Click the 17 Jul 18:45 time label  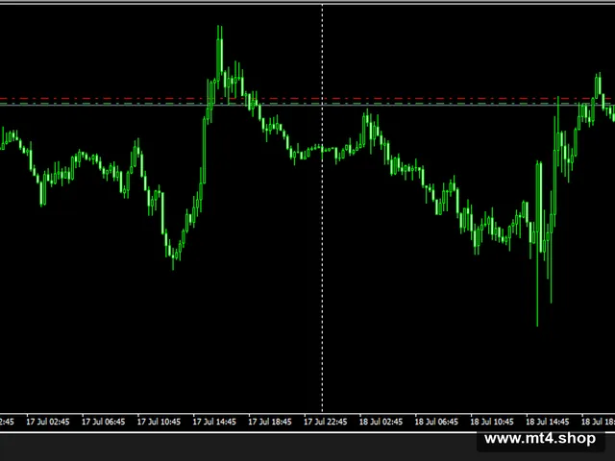click(x=270, y=422)
